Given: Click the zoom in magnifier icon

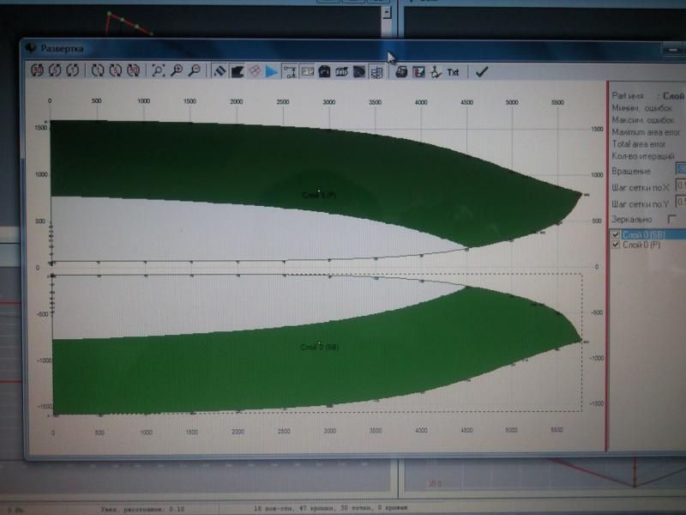Looking at the screenshot, I should 178,71.
